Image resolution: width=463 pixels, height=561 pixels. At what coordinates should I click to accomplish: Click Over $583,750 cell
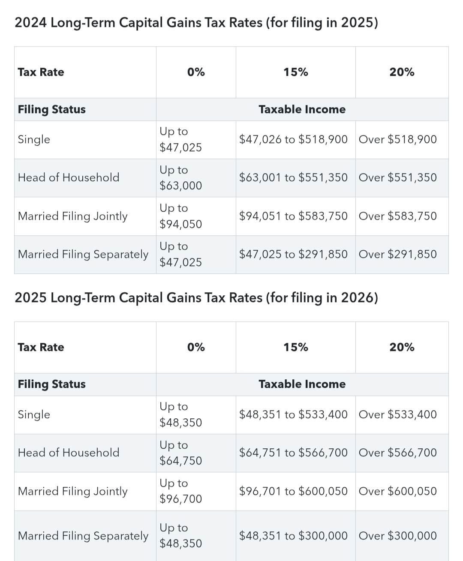(x=402, y=216)
